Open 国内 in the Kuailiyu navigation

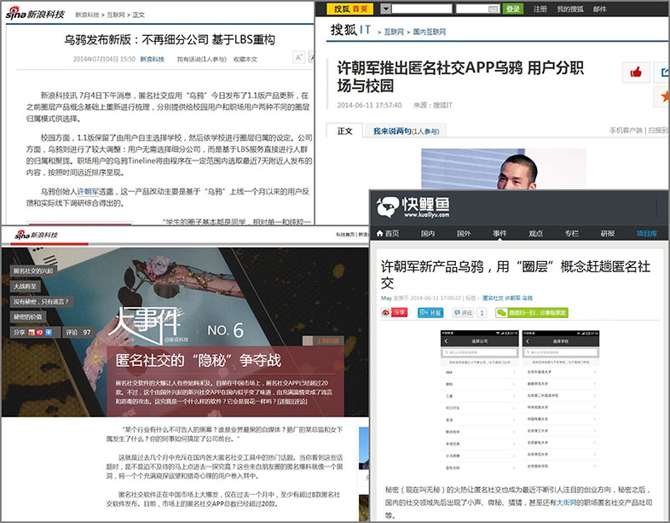[x=428, y=233]
